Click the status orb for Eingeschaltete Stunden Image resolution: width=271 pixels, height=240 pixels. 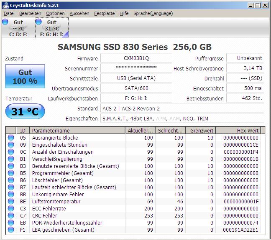[x=11, y=145]
